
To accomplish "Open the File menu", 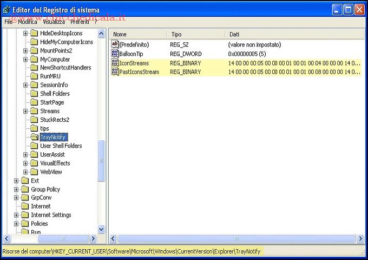I will (x=9, y=22).
